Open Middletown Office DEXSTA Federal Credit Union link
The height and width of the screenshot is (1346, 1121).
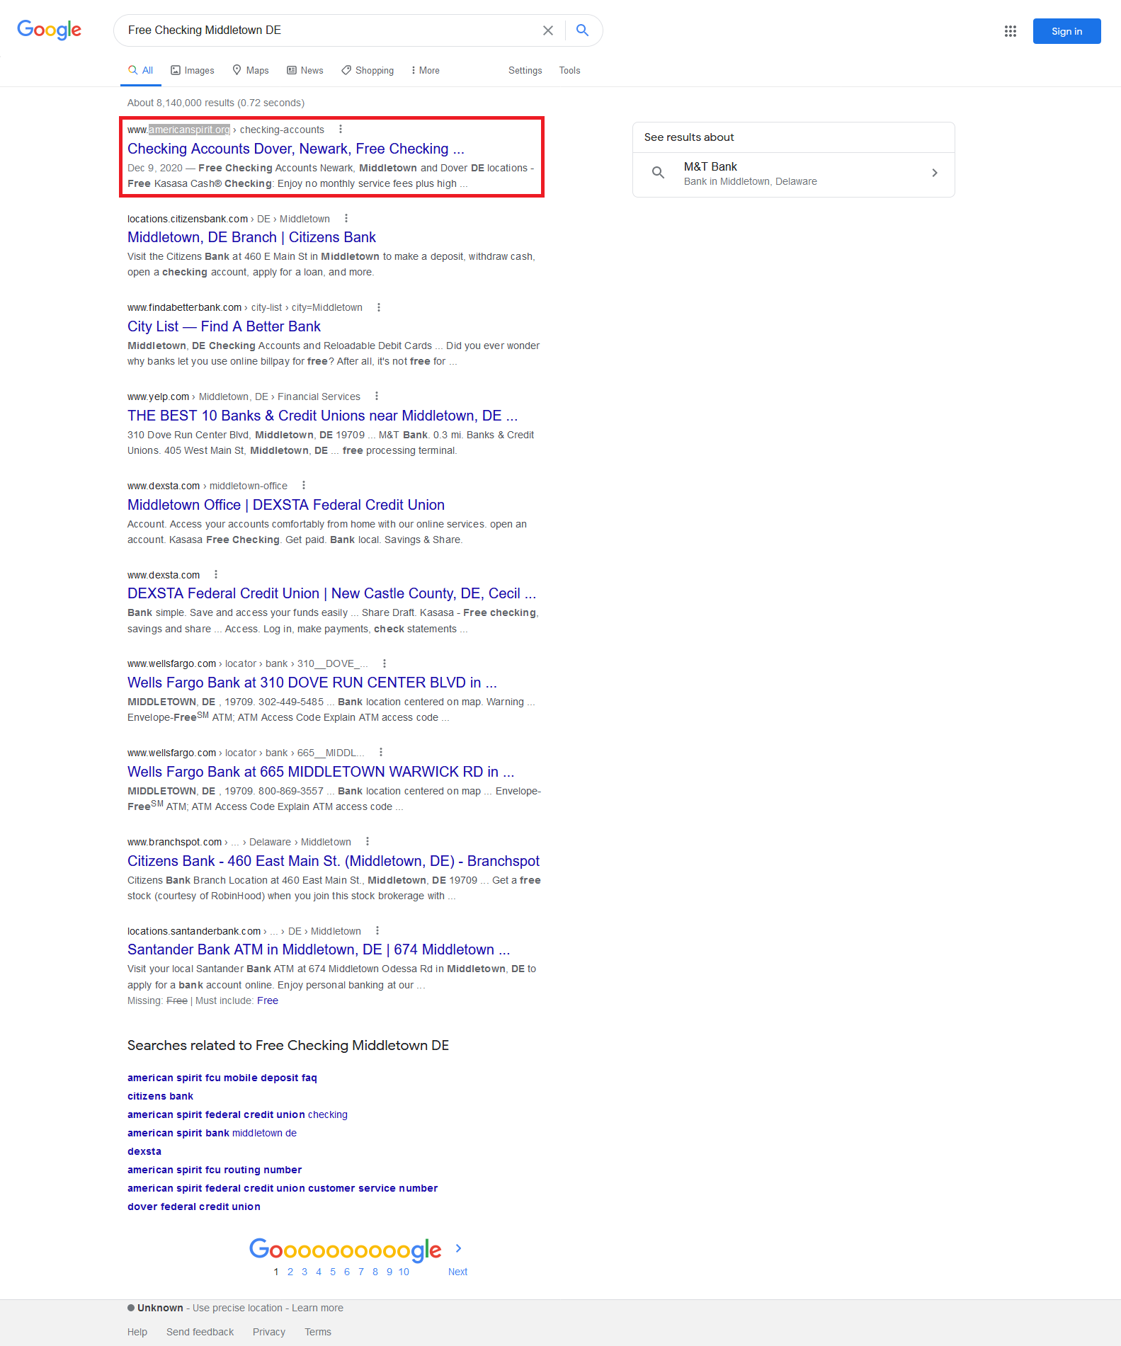pos(285,505)
